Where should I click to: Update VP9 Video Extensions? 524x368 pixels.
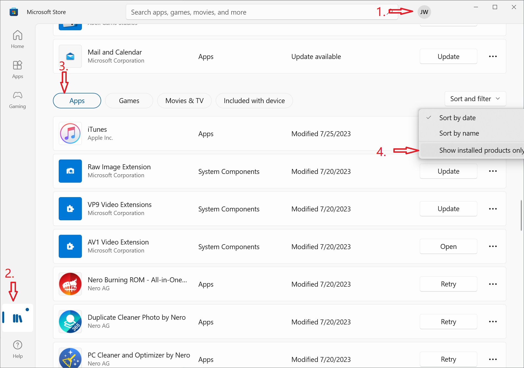click(x=448, y=209)
